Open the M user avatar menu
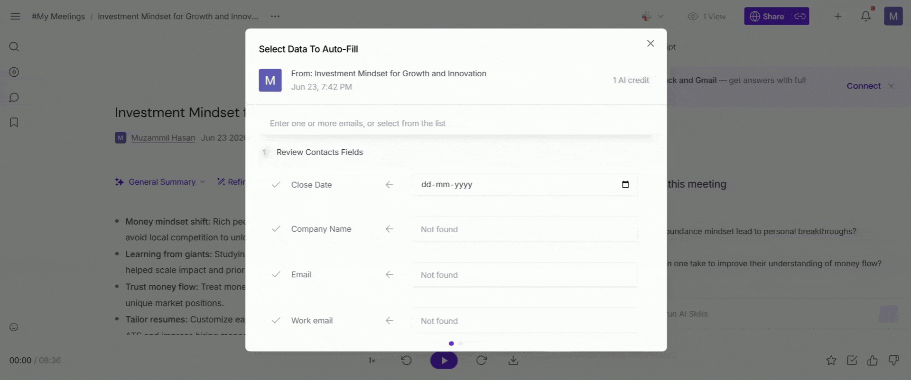911x380 pixels. point(893,16)
